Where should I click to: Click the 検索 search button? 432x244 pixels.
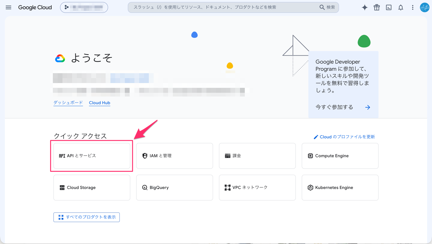pyautogui.click(x=327, y=7)
